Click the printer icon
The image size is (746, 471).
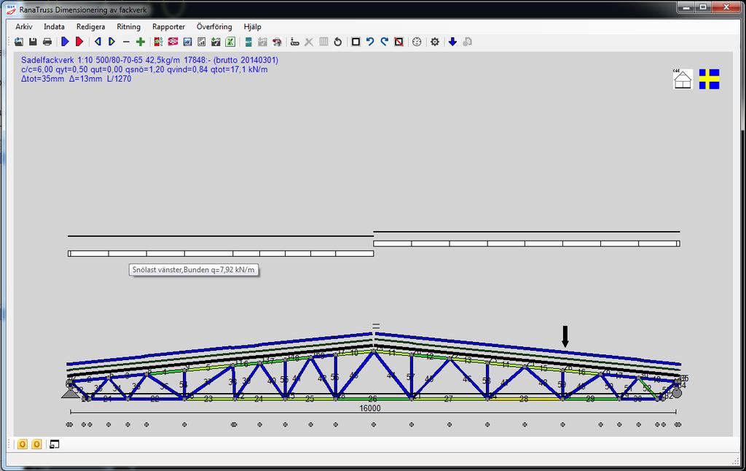point(47,42)
